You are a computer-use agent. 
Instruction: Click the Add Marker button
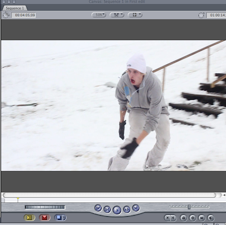(184, 218)
